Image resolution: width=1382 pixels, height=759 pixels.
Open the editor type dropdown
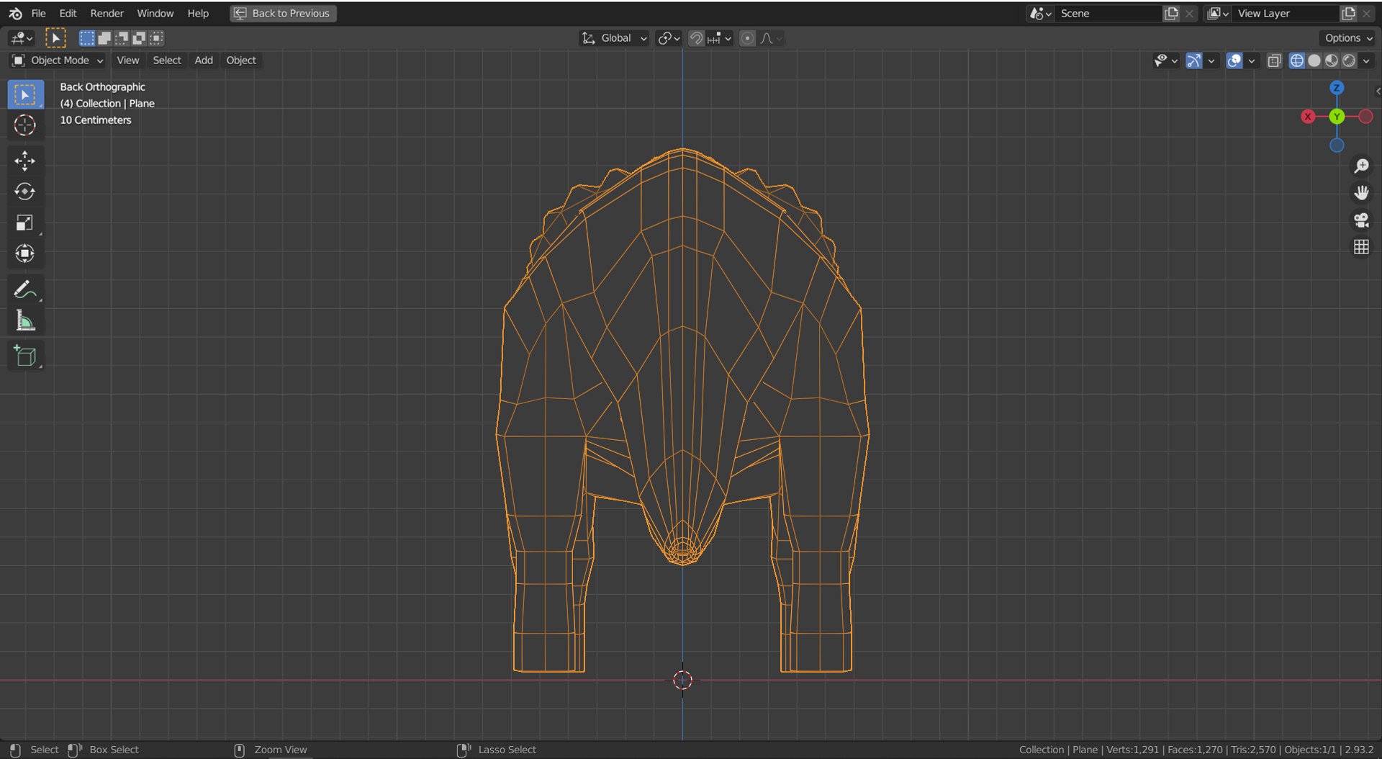pos(21,38)
